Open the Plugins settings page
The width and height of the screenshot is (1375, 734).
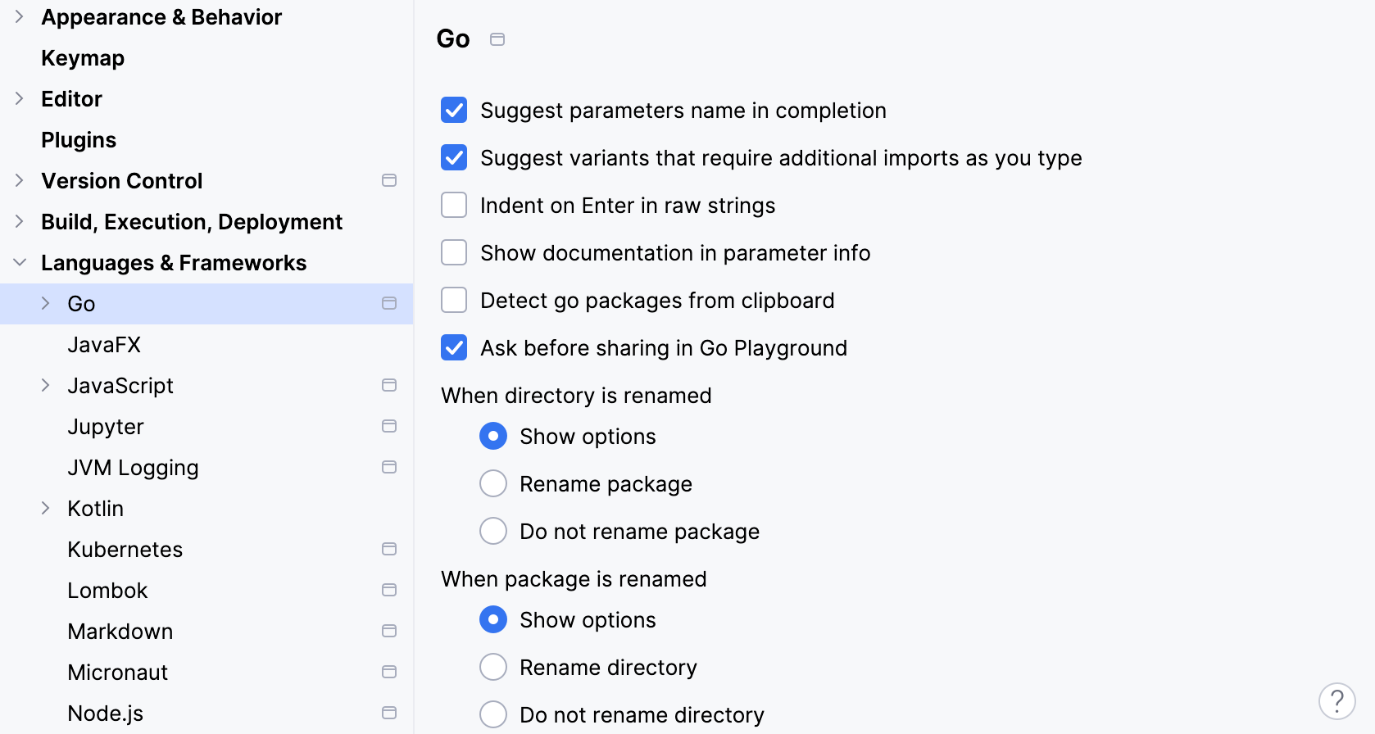[x=79, y=140]
